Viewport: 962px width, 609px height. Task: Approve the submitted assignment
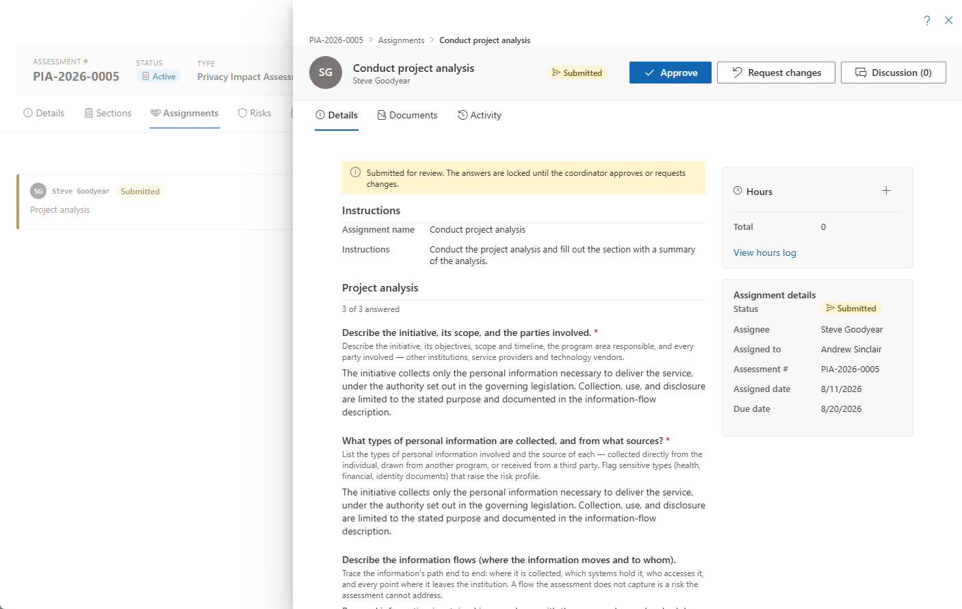(671, 73)
